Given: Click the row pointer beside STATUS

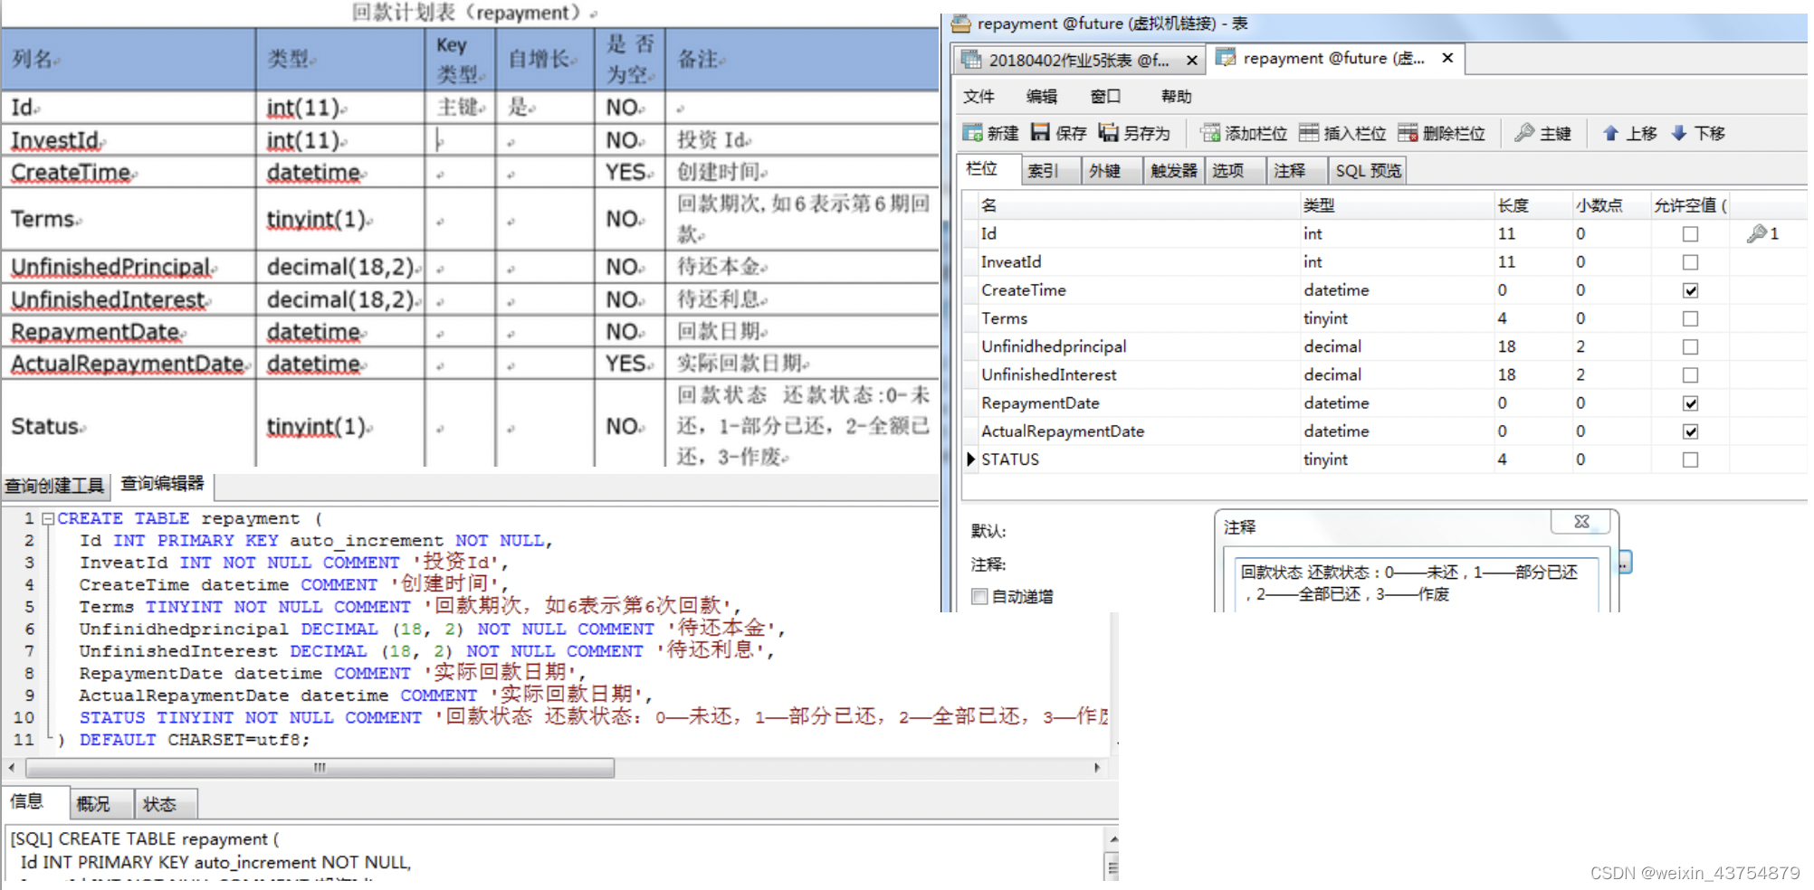Looking at the screenshot, I should (x=971, y=459).
